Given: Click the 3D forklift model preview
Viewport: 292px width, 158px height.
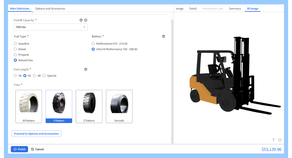Looking at the screenshot, I should point(235,76).
